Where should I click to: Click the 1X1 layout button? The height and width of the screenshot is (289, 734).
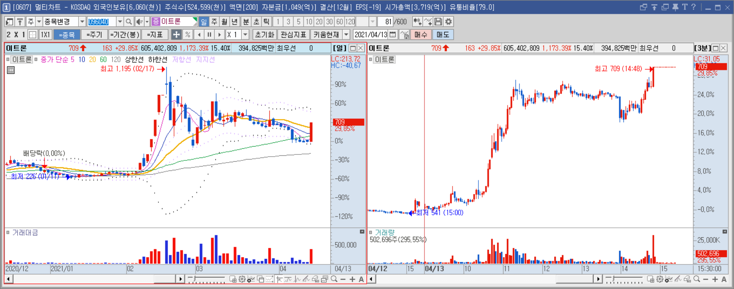click(x=45, y=35)
